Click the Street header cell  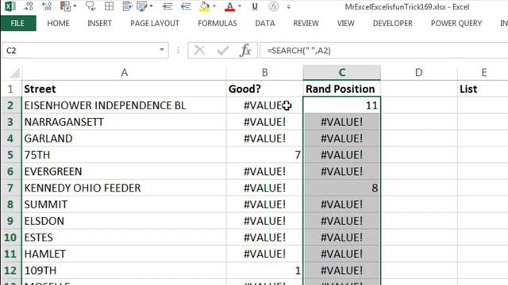(x=124, y=89)
